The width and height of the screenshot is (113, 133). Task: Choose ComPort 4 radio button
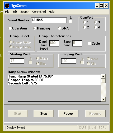(x=96, y=27)
